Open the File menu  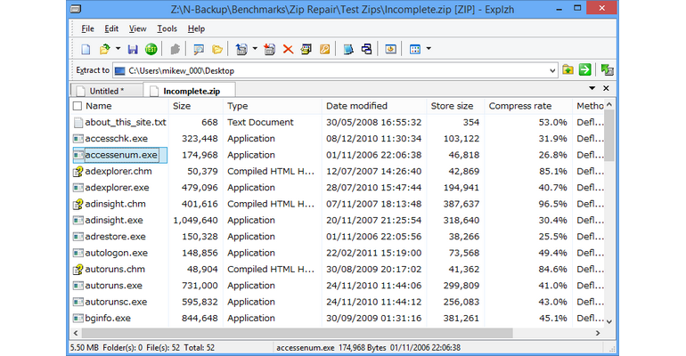click(87, 28)
